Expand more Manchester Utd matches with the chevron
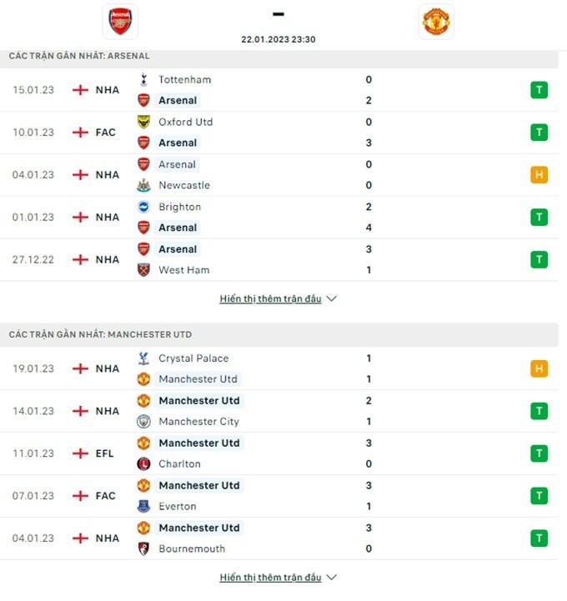The height and width of the screenshot is (601, 567). [332, 577]
